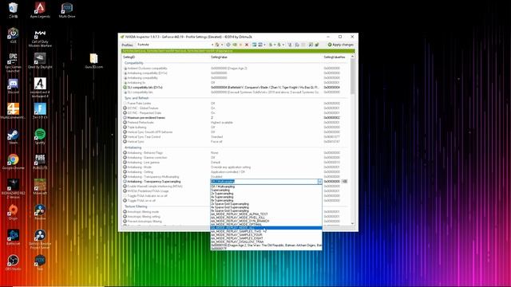This screenshot has height=287, width=511.
Task: Pick the highlighted AA_MODE_REPLAY_MODE_ALL entry
Action: click(x=266, y=228)
